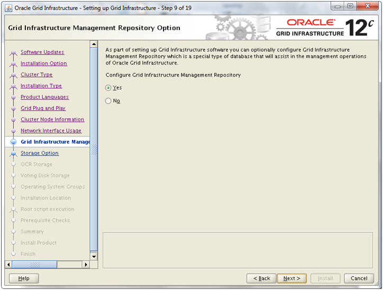The width and height of the screenshot is (383, 290).
Task: Click the step list scroll-down arrow
Action: (94, 257)
